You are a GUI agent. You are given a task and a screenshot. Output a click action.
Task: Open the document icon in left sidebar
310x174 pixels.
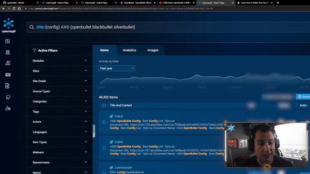pyautogui.click(x=7, y=86)
